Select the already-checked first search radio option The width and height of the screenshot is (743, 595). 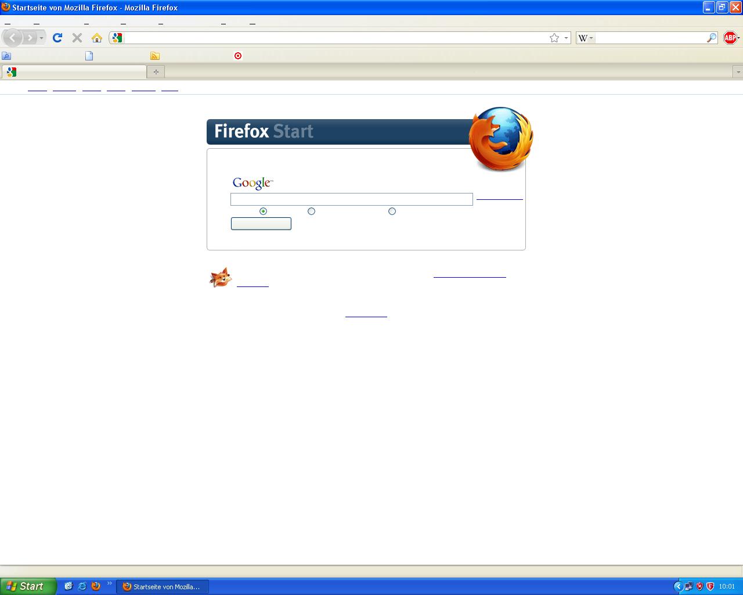pos(263,212)
